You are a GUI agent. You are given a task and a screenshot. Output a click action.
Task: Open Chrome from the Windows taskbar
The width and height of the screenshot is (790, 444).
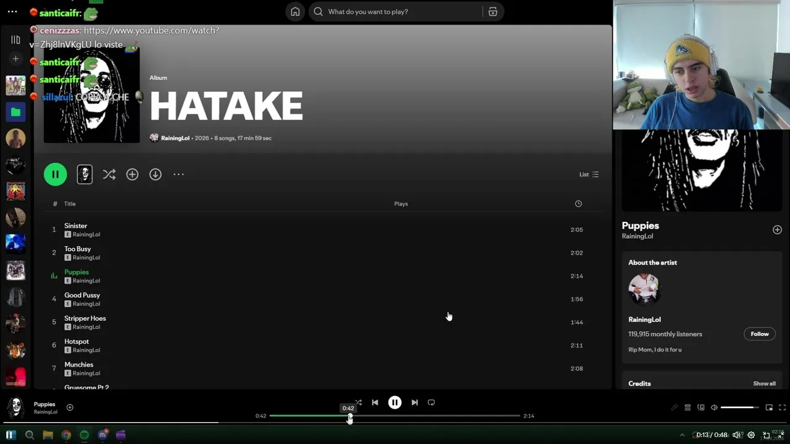click(66, 435)
